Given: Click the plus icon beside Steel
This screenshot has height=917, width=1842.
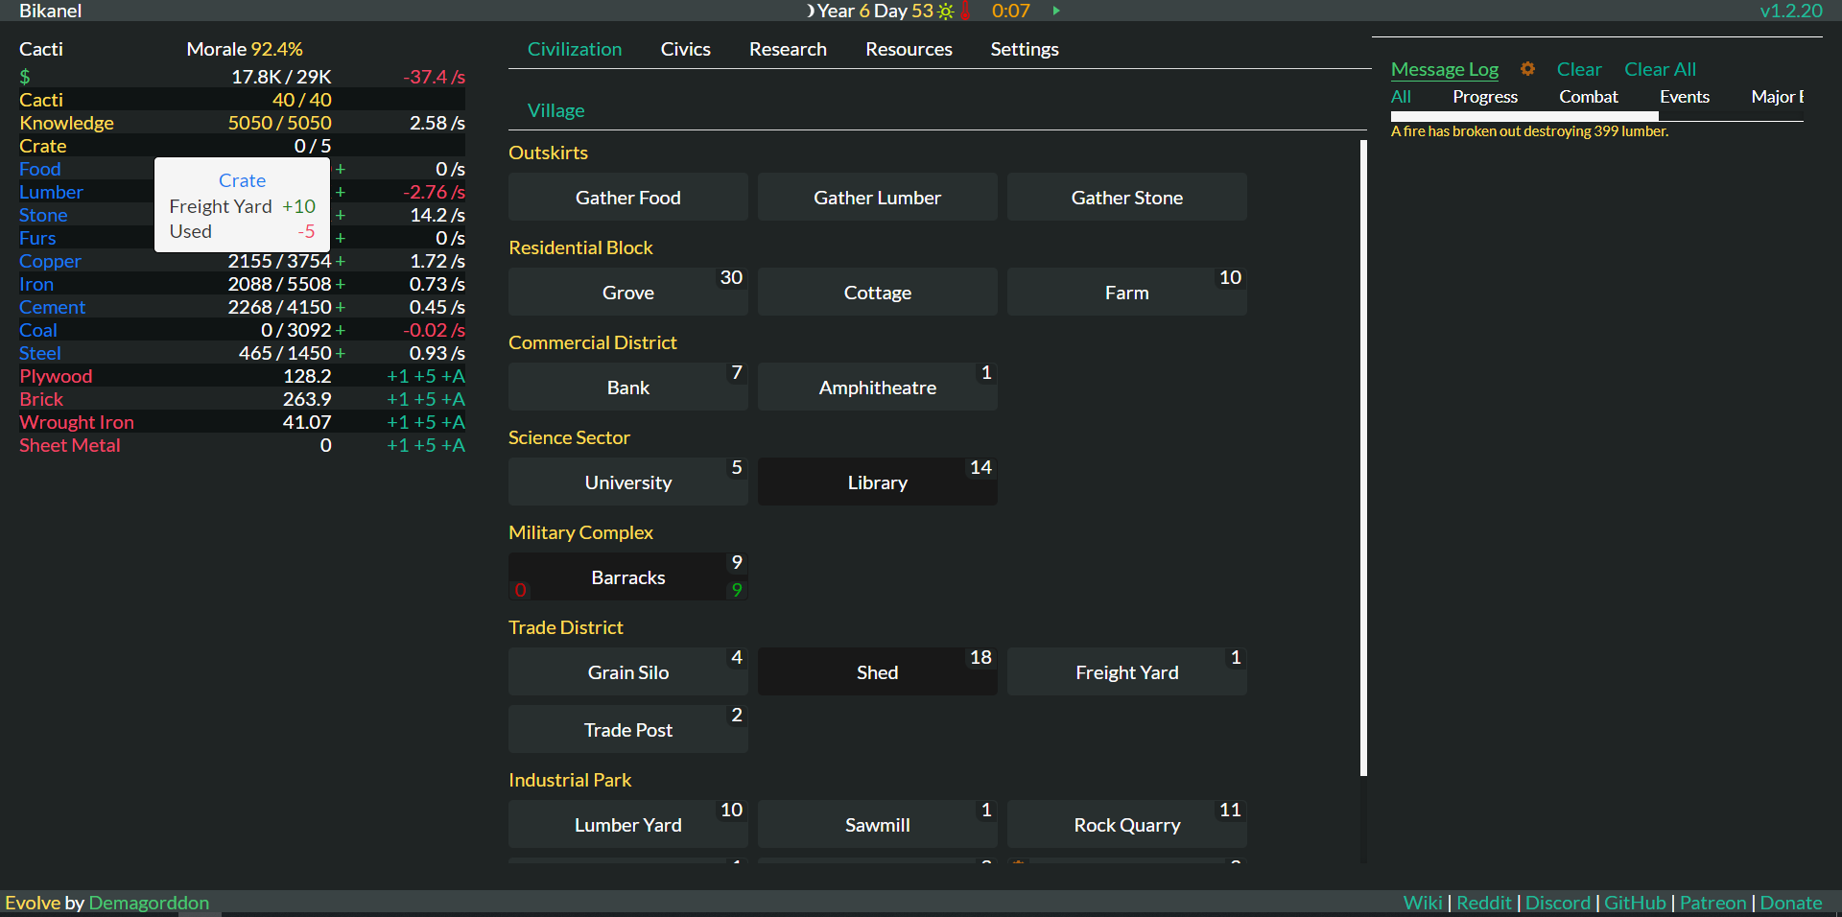Looking at the screenshot, I should [341, 353].
